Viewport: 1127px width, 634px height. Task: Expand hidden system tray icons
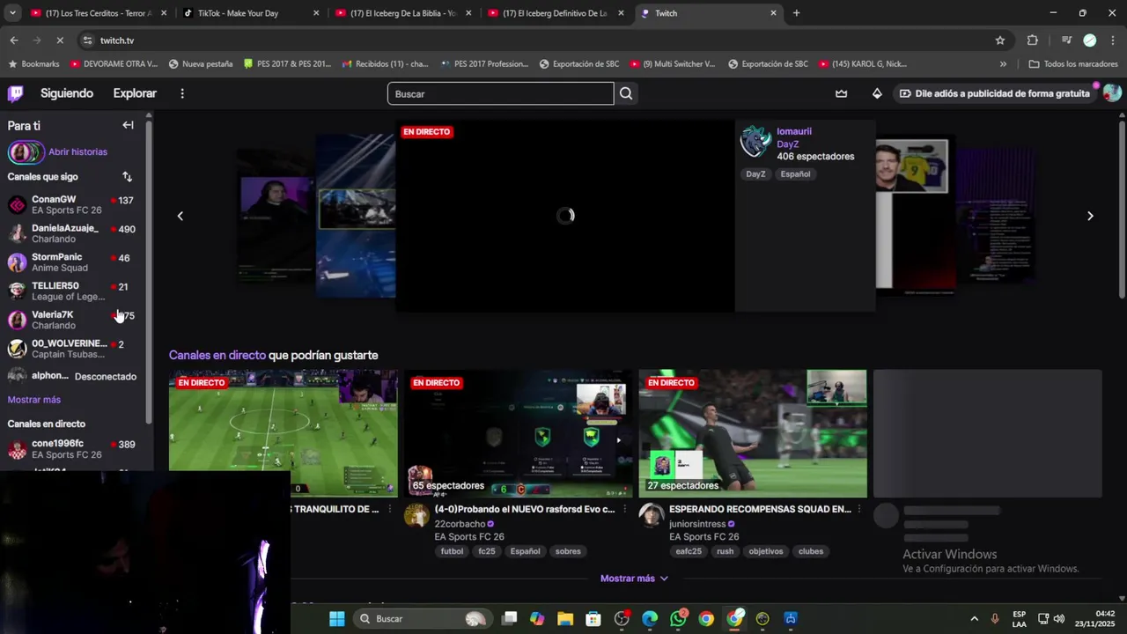coord(974,619)
